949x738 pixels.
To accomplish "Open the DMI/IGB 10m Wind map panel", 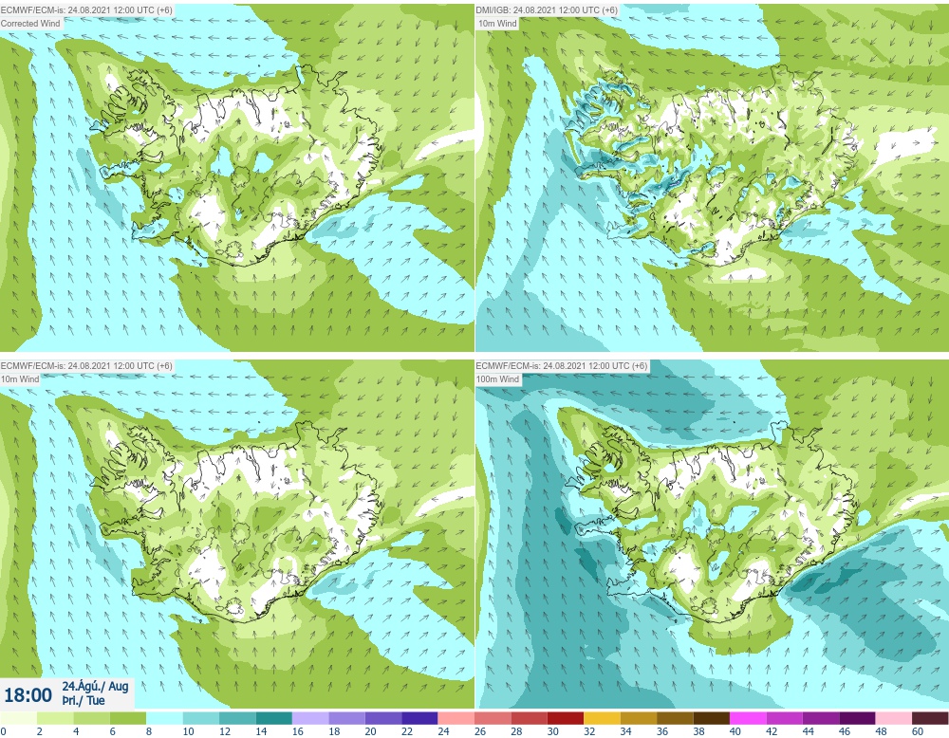I will pos(713,177).
